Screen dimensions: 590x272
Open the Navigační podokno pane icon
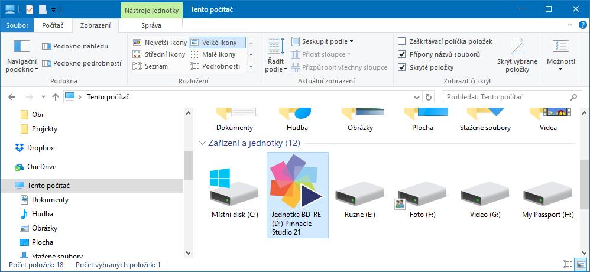21,46
